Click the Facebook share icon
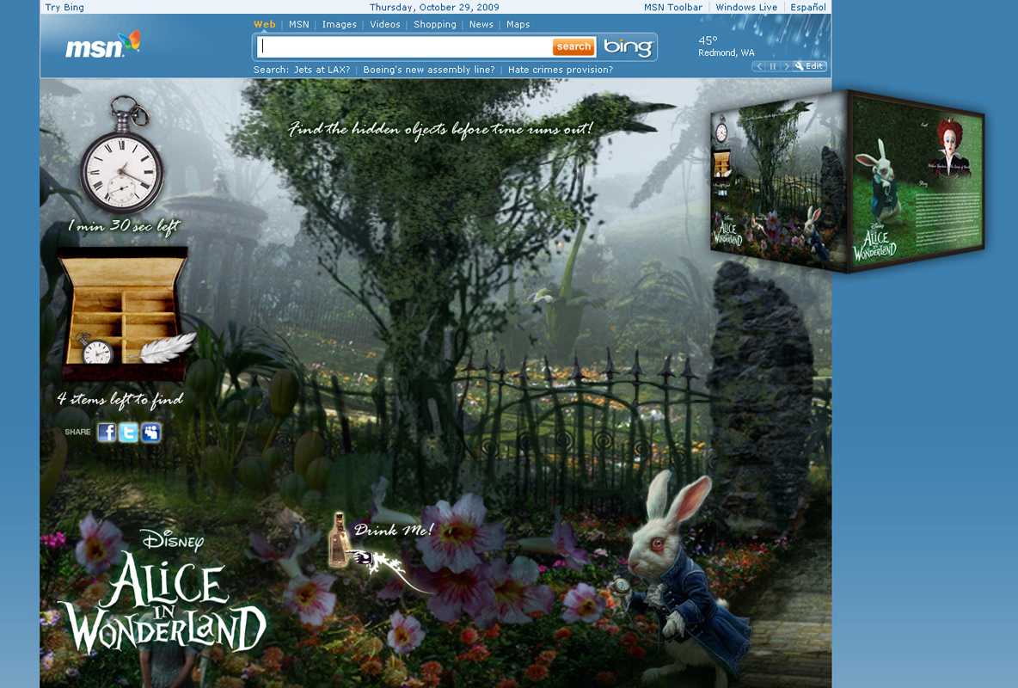The image size is (1018, 688). coord(107,432)
